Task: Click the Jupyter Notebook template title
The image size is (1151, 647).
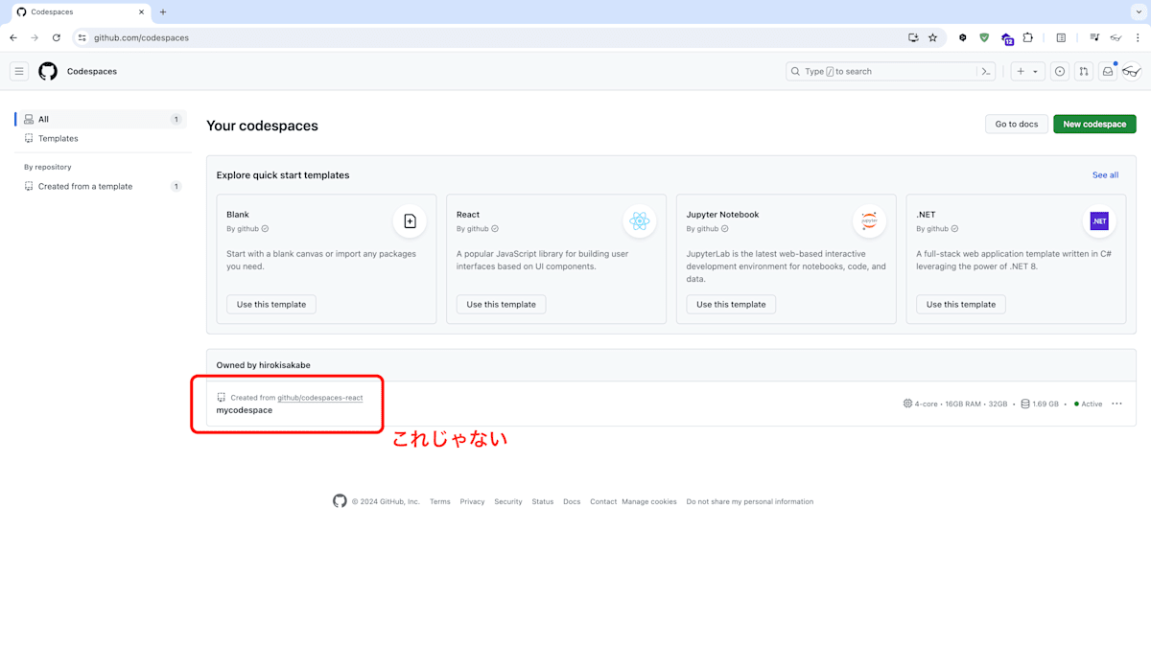Action: coord(722,215)
